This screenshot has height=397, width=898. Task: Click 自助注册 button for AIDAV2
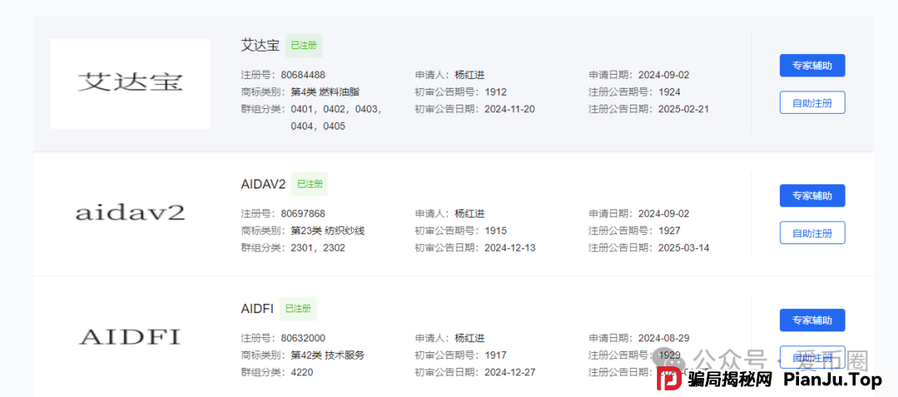(812, 233)
